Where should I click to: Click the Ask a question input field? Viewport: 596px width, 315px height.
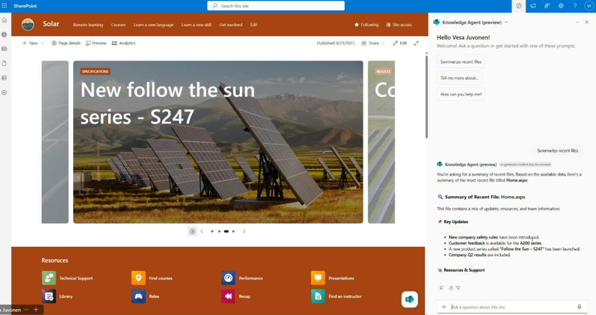[x=512, y=307]
